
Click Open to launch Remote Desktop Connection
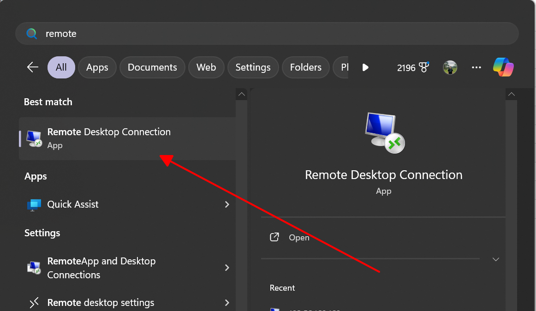point(298,238)
